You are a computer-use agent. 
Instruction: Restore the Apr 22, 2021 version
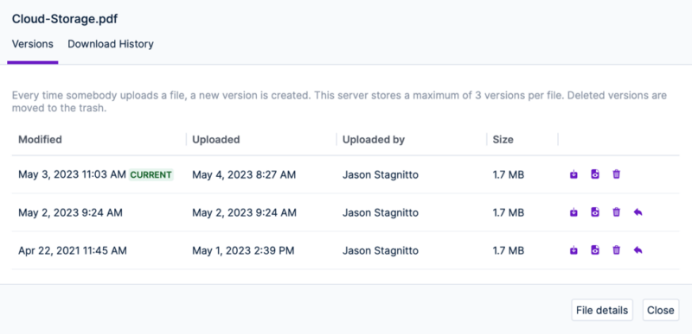click(638, 250)
